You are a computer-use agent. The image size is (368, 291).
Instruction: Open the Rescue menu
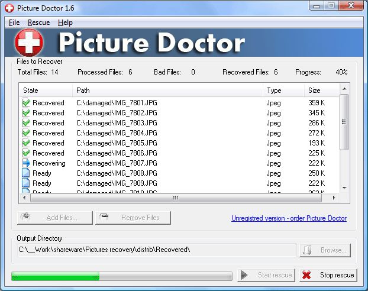tap(38, 22)
